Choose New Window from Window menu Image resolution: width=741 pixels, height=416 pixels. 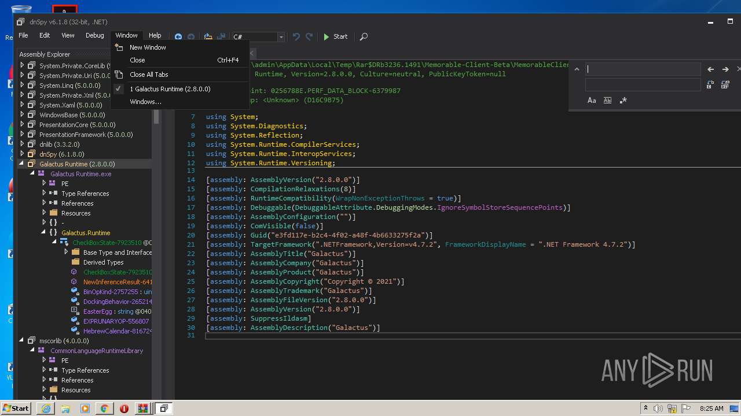pos(179,47)
